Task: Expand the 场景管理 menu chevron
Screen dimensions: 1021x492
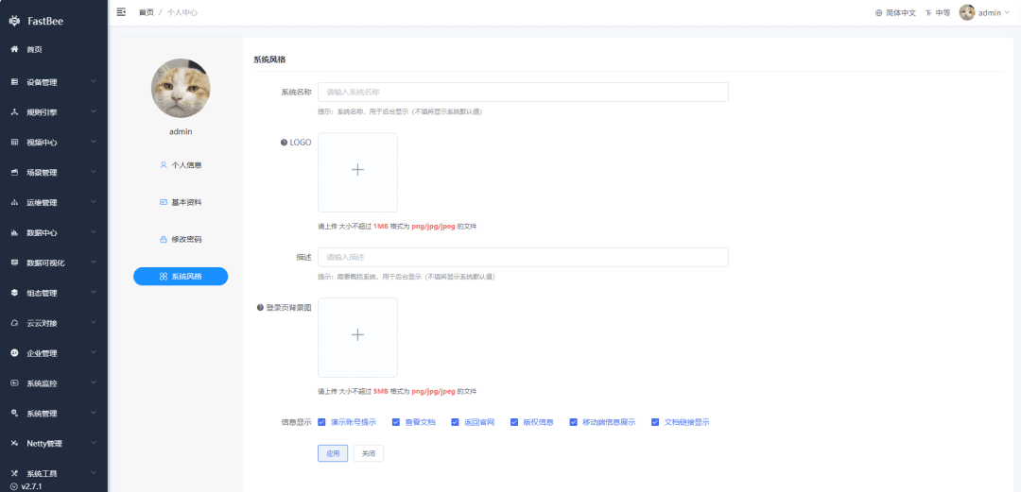Action: [94, 172]
